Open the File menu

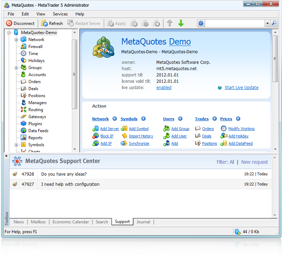coord(11,14)
